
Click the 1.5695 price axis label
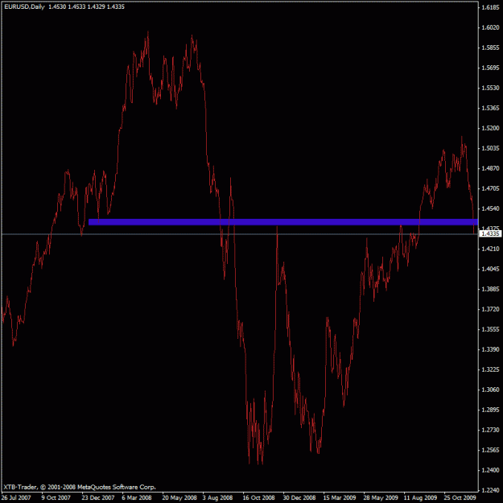(x=490, y=68)
